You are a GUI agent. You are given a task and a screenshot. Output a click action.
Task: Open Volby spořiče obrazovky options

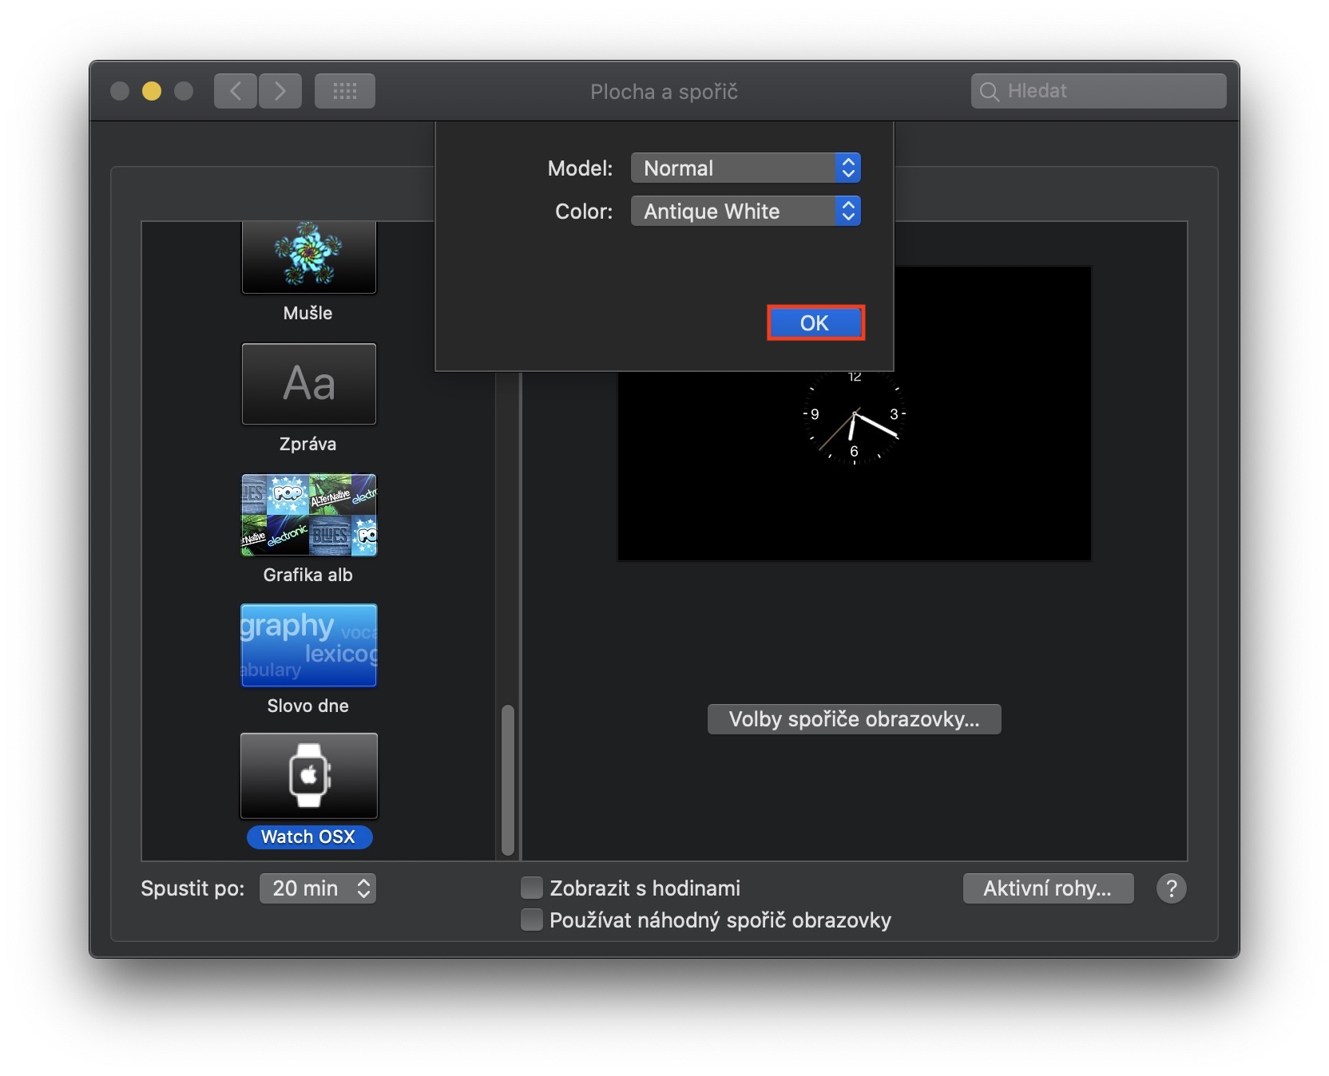tap(854, 719)
